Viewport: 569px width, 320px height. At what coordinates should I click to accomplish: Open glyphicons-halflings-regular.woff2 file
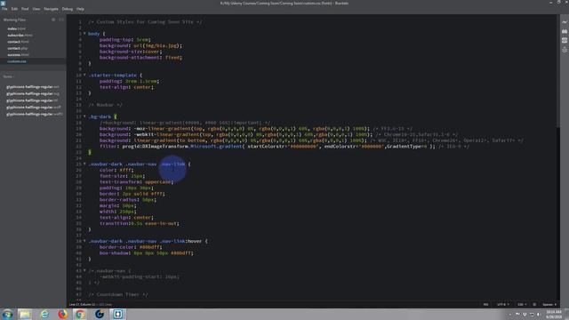[x=35, y=114]
